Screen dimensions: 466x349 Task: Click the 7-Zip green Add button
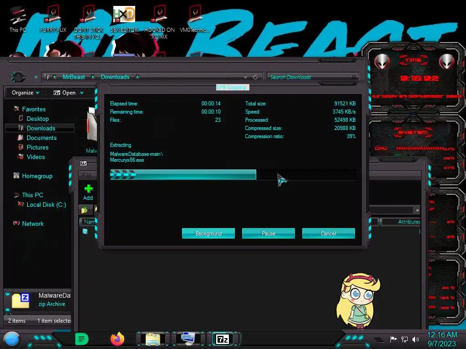(88, 192)
